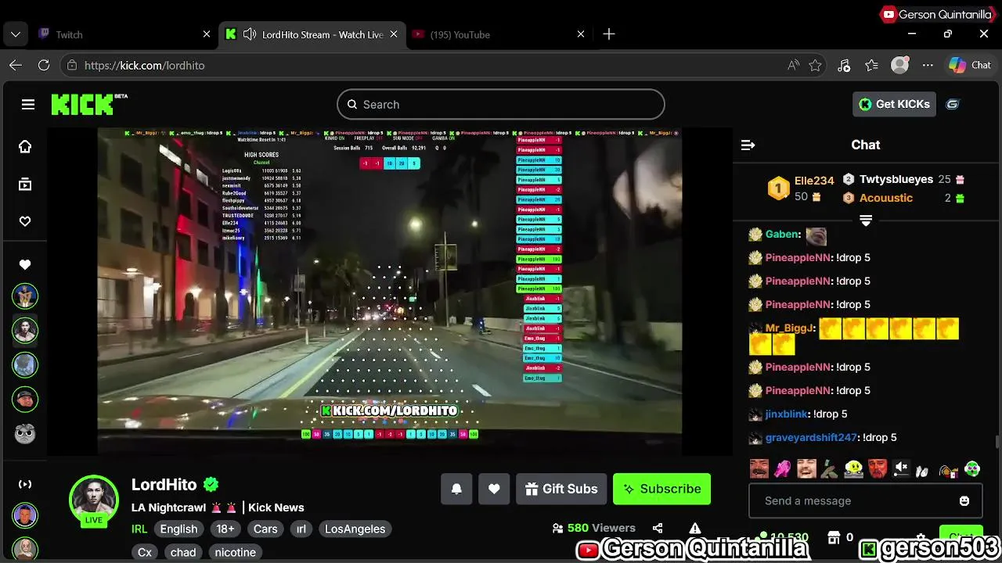Click the live broadcast icon in the sidebar
Viewport: 1002px width, 563px height.
(x=25, y=484)
